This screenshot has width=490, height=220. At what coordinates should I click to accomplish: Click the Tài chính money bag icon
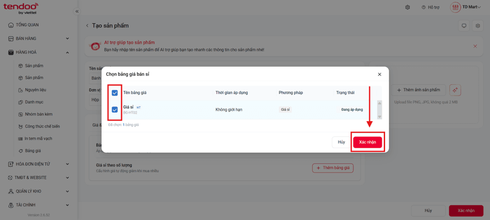tap(11, 205)
